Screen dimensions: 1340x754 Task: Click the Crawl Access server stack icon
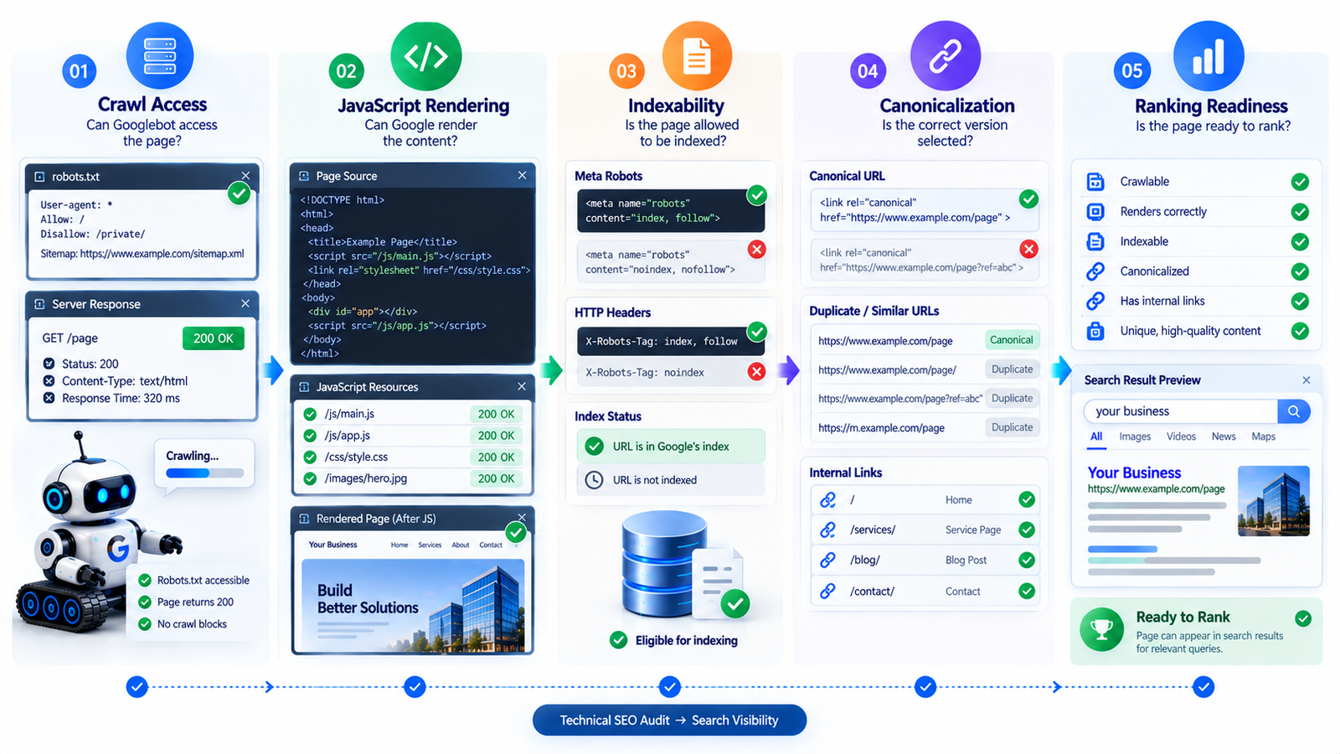tap(160, 57)
